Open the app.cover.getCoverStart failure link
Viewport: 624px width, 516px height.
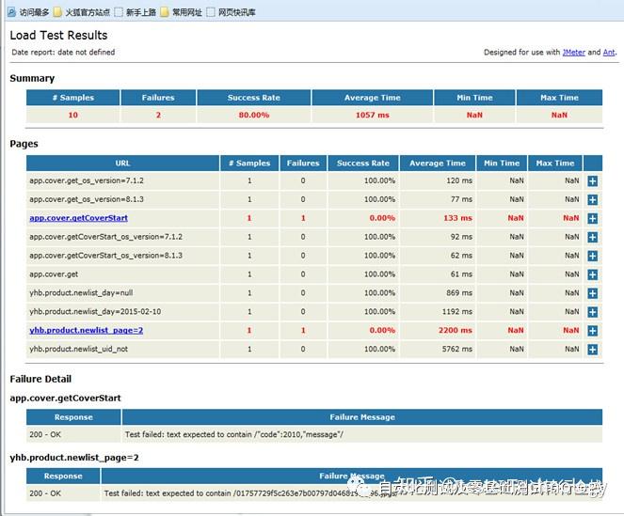(x=78, y=218)
